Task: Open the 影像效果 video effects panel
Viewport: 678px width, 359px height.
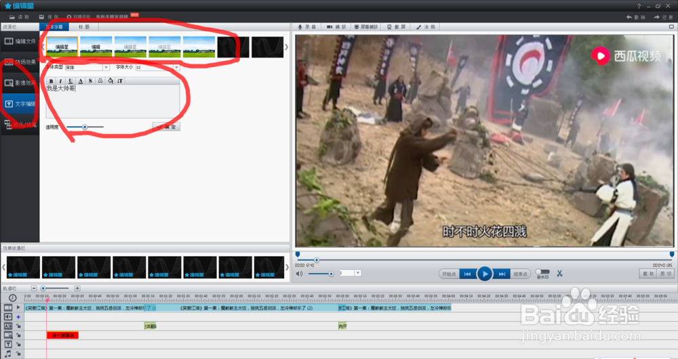Action: pyautogui.click(x=20, y=83)
